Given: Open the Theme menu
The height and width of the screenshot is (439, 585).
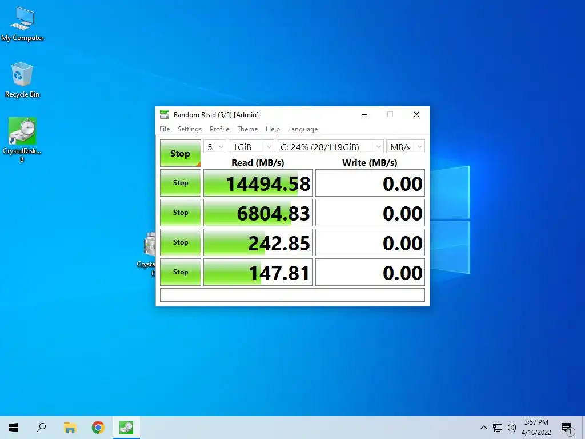Looking at the screenshot, I should [x=247, y=129].
